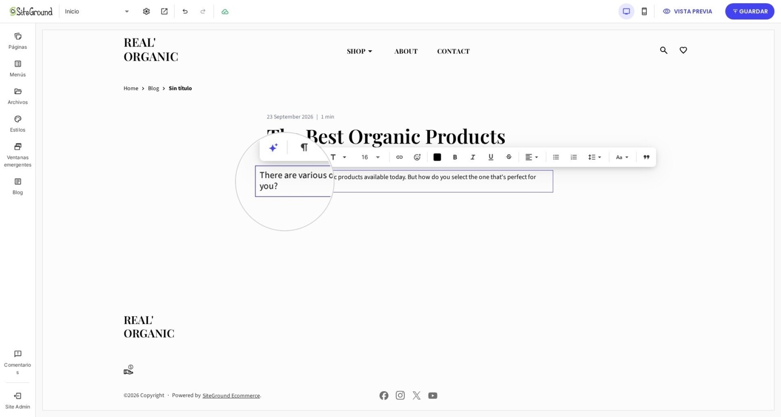Undo the last change
This screenshot has width=781, height=417.
pyautogui.click(x=185, y=11)
